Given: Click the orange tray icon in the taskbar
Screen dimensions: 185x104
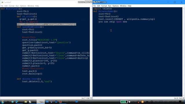Looking at the screenshot, I should [x=143, y=102].
